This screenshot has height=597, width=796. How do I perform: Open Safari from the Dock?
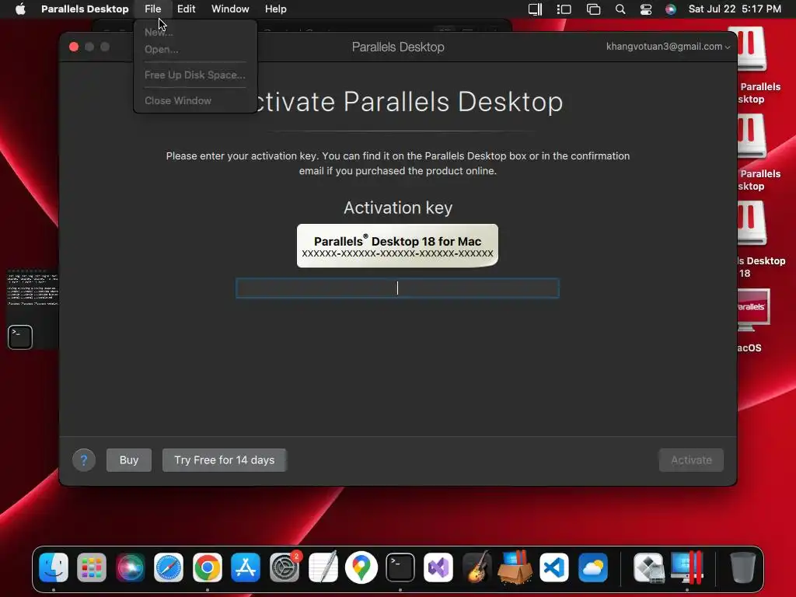pos(169,567)
